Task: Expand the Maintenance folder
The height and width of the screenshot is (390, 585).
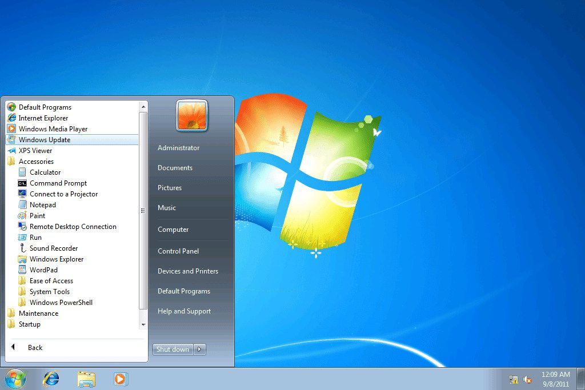Action: 37,313
